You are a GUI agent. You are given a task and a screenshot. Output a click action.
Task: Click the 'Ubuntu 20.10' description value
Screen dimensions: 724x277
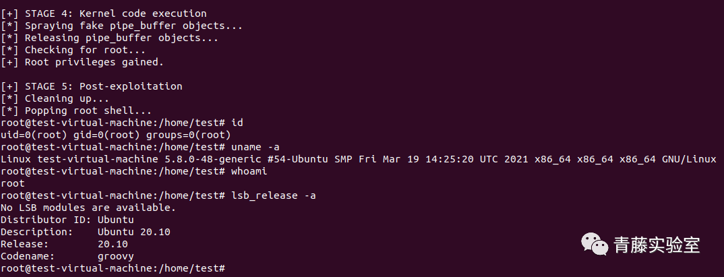tap(134, 232)
